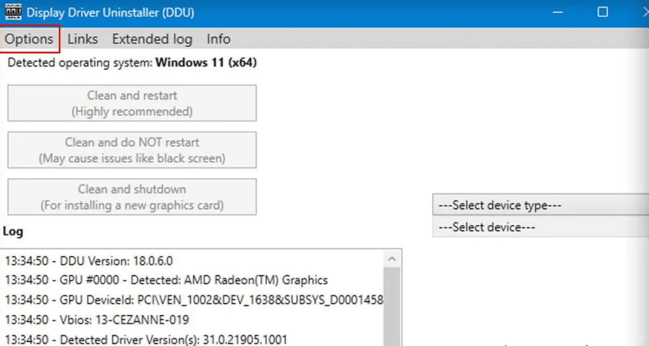Select the Vbios 13-CEZANNE-019 log entry
This screenshot has height=346, width=649.
[x=96, y=319]
